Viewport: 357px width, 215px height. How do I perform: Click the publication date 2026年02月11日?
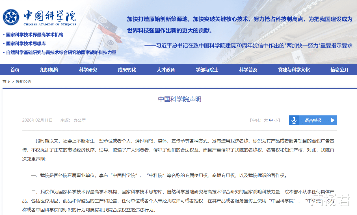pos(37,120)
